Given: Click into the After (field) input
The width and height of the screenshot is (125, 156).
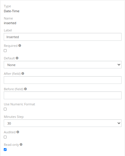Looking at the screenshot, I should (62, 80).
